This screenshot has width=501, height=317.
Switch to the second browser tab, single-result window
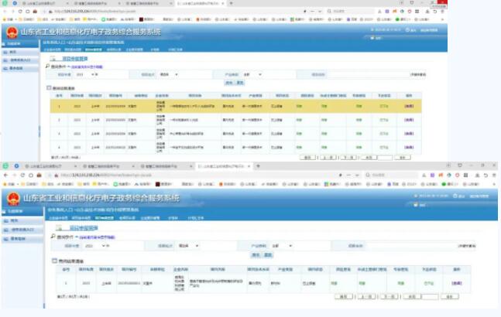coord(107,166)
